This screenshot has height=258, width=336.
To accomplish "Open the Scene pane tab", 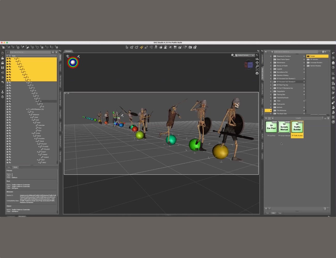I will click(x=60, y=57).
